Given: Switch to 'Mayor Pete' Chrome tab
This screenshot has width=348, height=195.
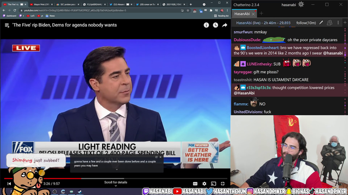Looking at the screenshot, I should [x=41, y=4].
